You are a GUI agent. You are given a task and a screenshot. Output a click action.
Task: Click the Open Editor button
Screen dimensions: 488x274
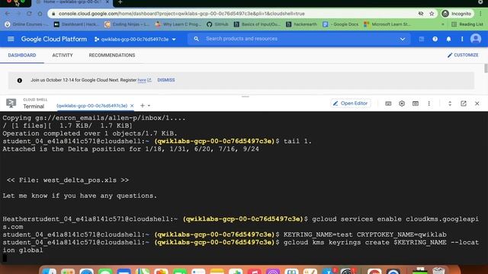click(x=351, y=104)
